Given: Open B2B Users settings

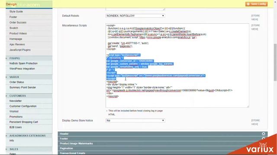Looking at the screenshot, I should (x=16, y=127).
